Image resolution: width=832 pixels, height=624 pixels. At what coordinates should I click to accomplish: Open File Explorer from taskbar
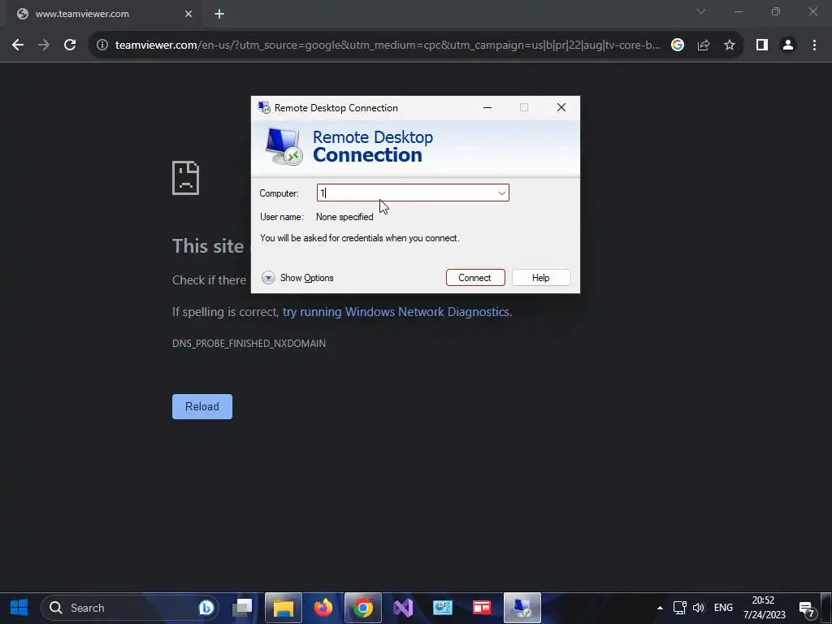284,608
